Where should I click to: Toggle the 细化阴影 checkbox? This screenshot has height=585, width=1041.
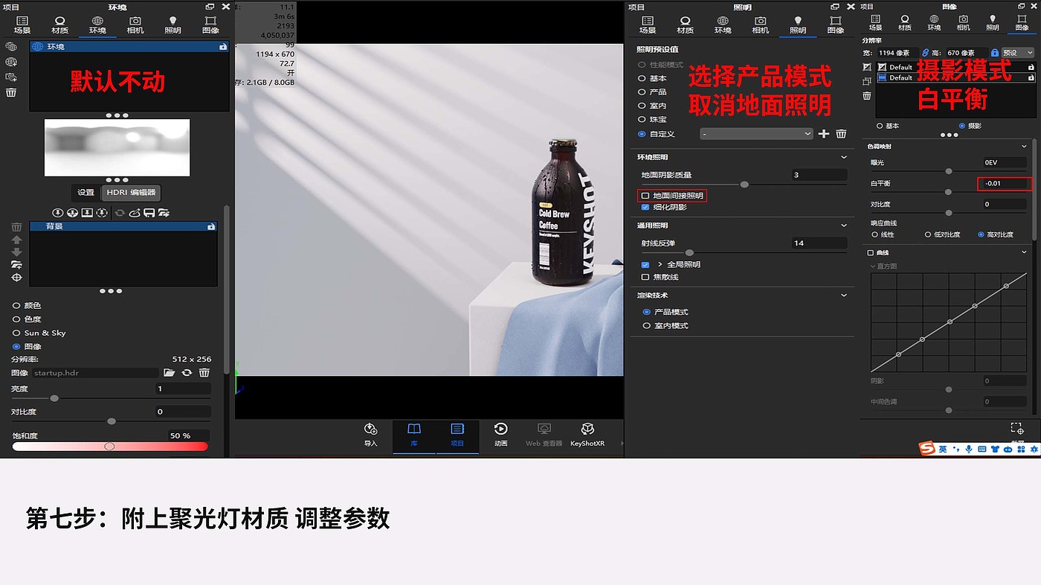[645, 208]
